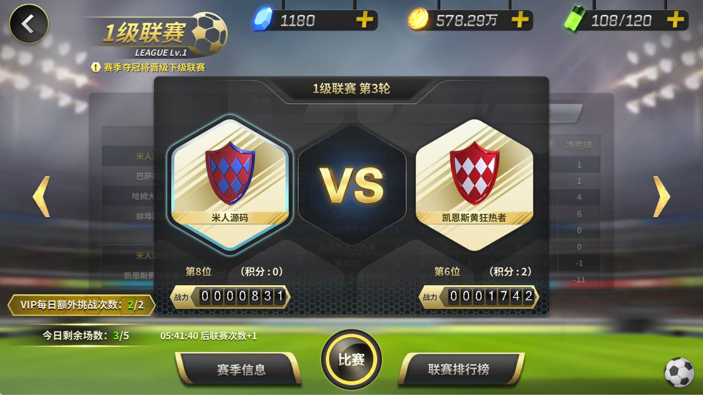Viewport: 703px width, 395px height.
Task: Tap the green battery energy icon
Action: coord(575,18)
